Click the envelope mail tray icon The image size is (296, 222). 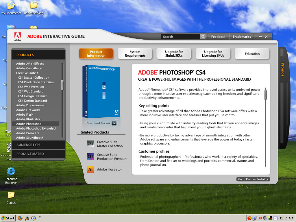coord(275,219)
